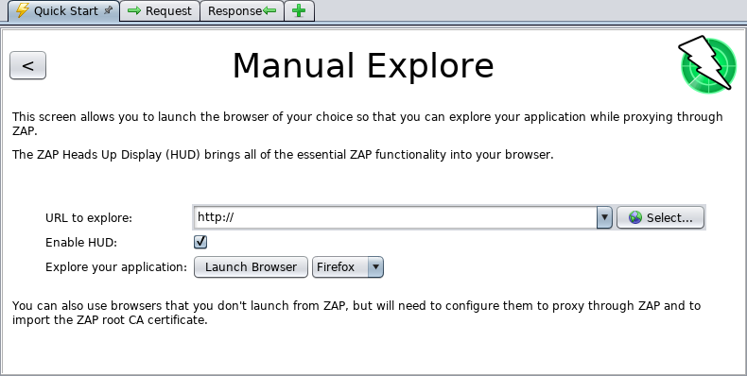The width and height of the screenshot is (747, 376).
Task: Click the paragraph about ZAP root CA certificate
Action: pos(356,313)
